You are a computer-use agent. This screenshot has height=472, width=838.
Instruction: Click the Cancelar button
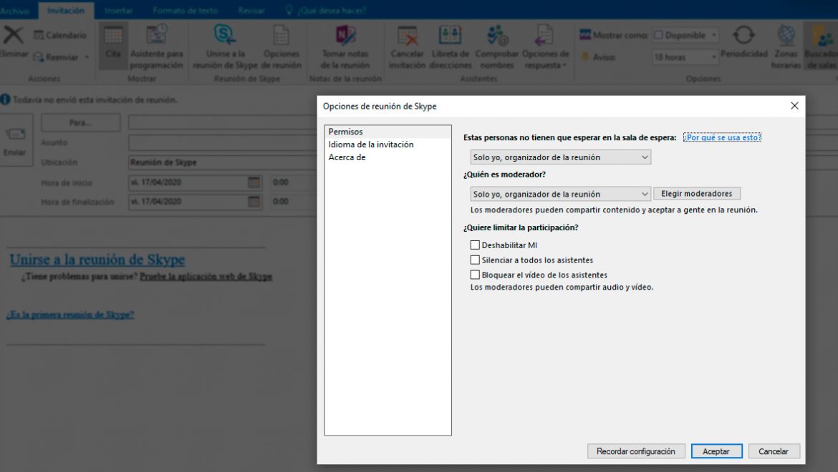(774, 451)
